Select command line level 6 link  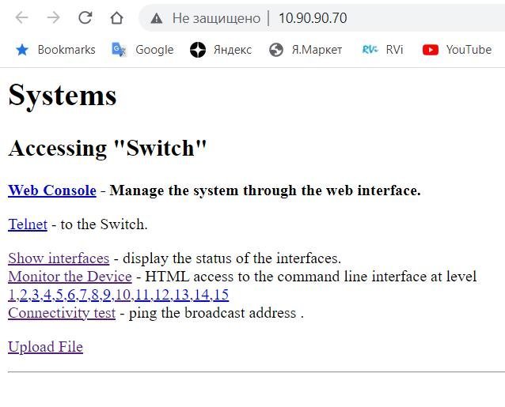pos(71,295)
